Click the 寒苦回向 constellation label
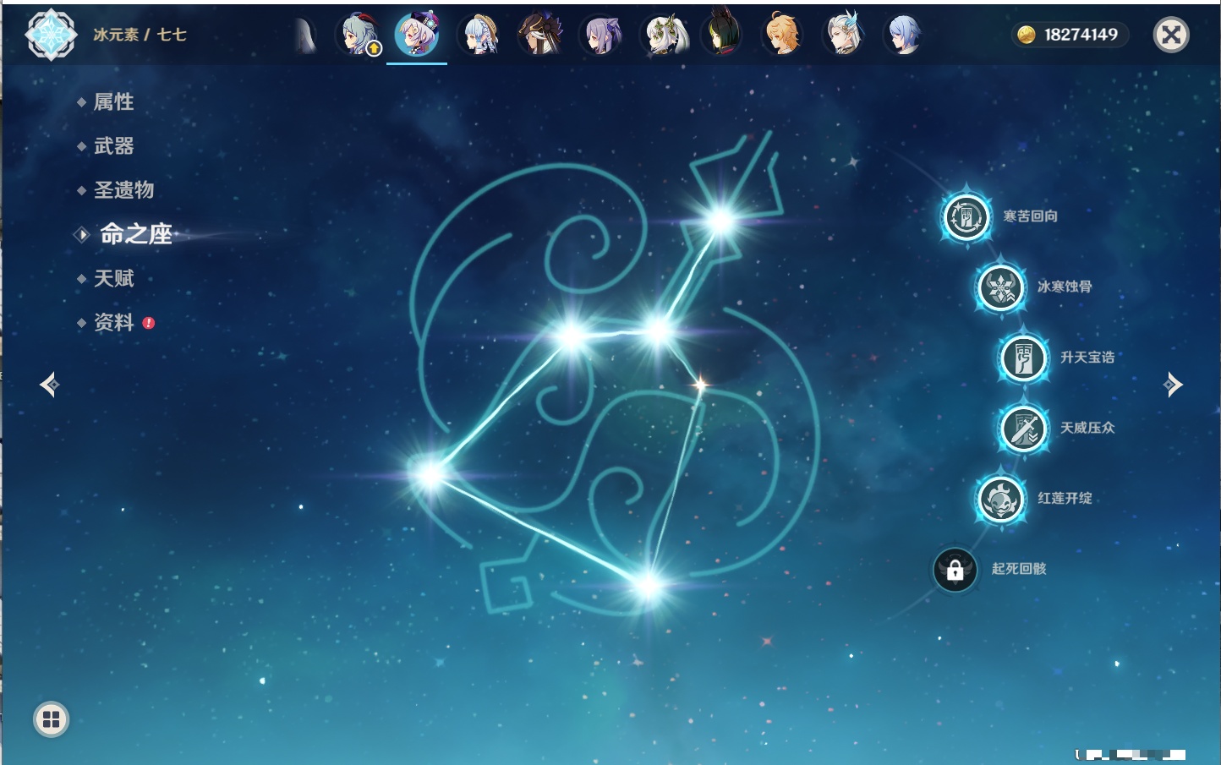This screenshot has width=1221, height=765. (1030, 216)
